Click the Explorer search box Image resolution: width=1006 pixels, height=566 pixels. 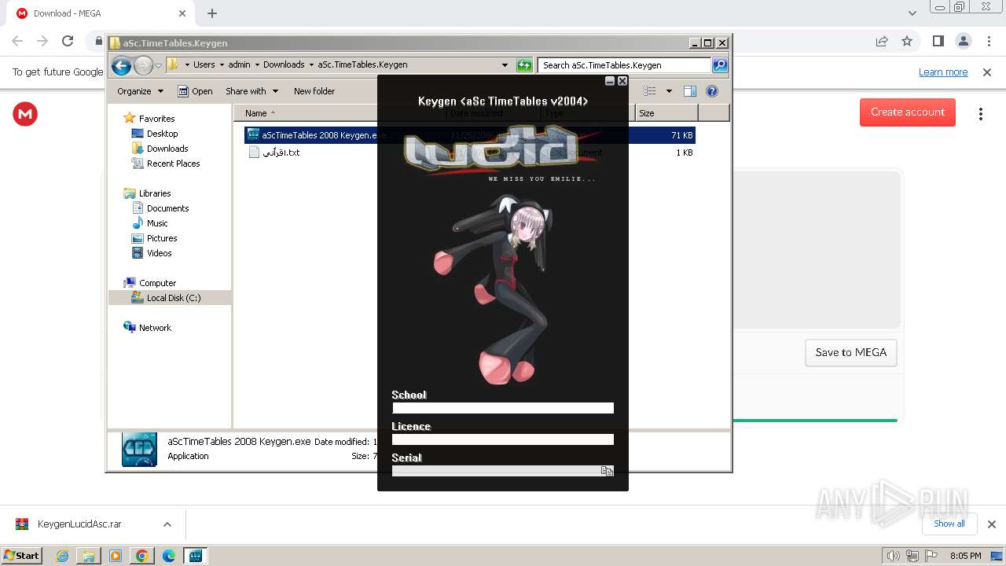(x=625, y=65)
